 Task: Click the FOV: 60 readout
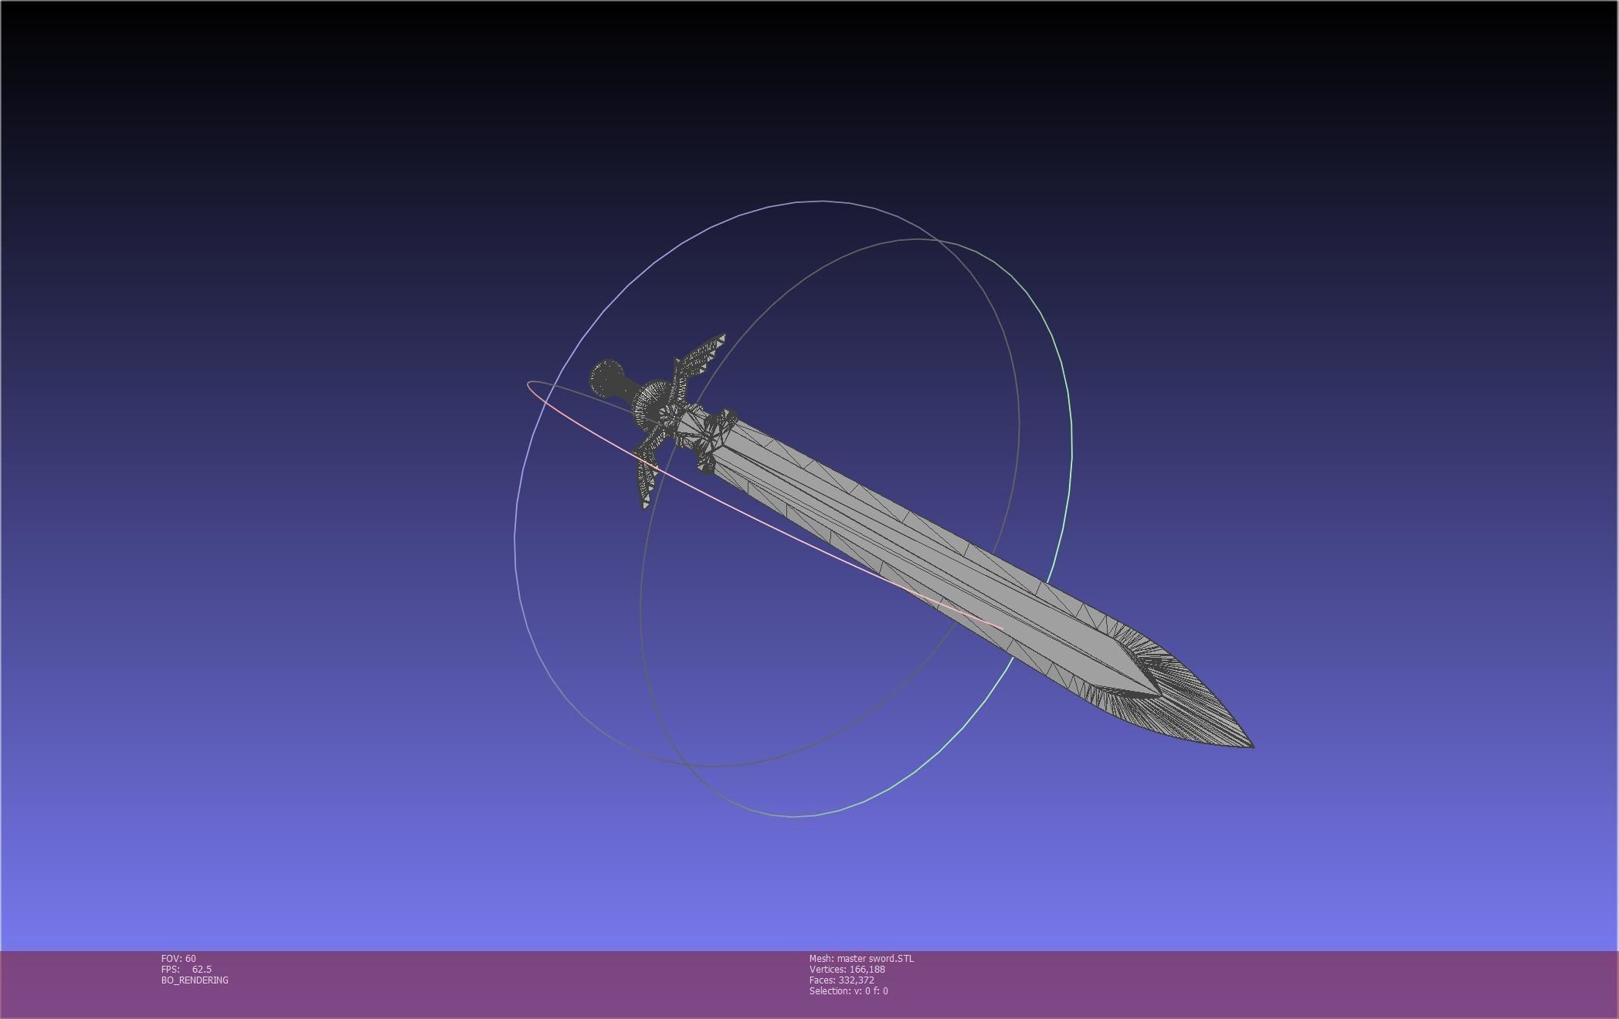(178, 959)
